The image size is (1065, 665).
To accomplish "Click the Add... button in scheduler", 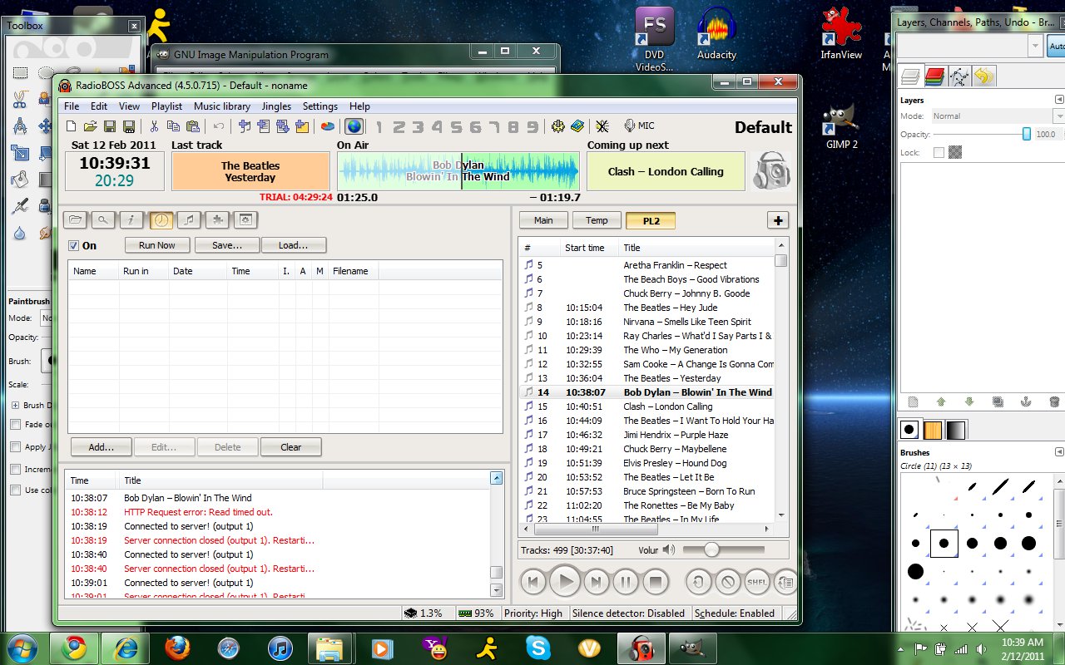I will [101, 446].
